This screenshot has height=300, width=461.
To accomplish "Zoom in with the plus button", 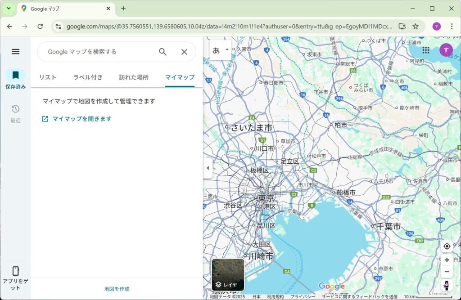I will click(x=447, y=260).
